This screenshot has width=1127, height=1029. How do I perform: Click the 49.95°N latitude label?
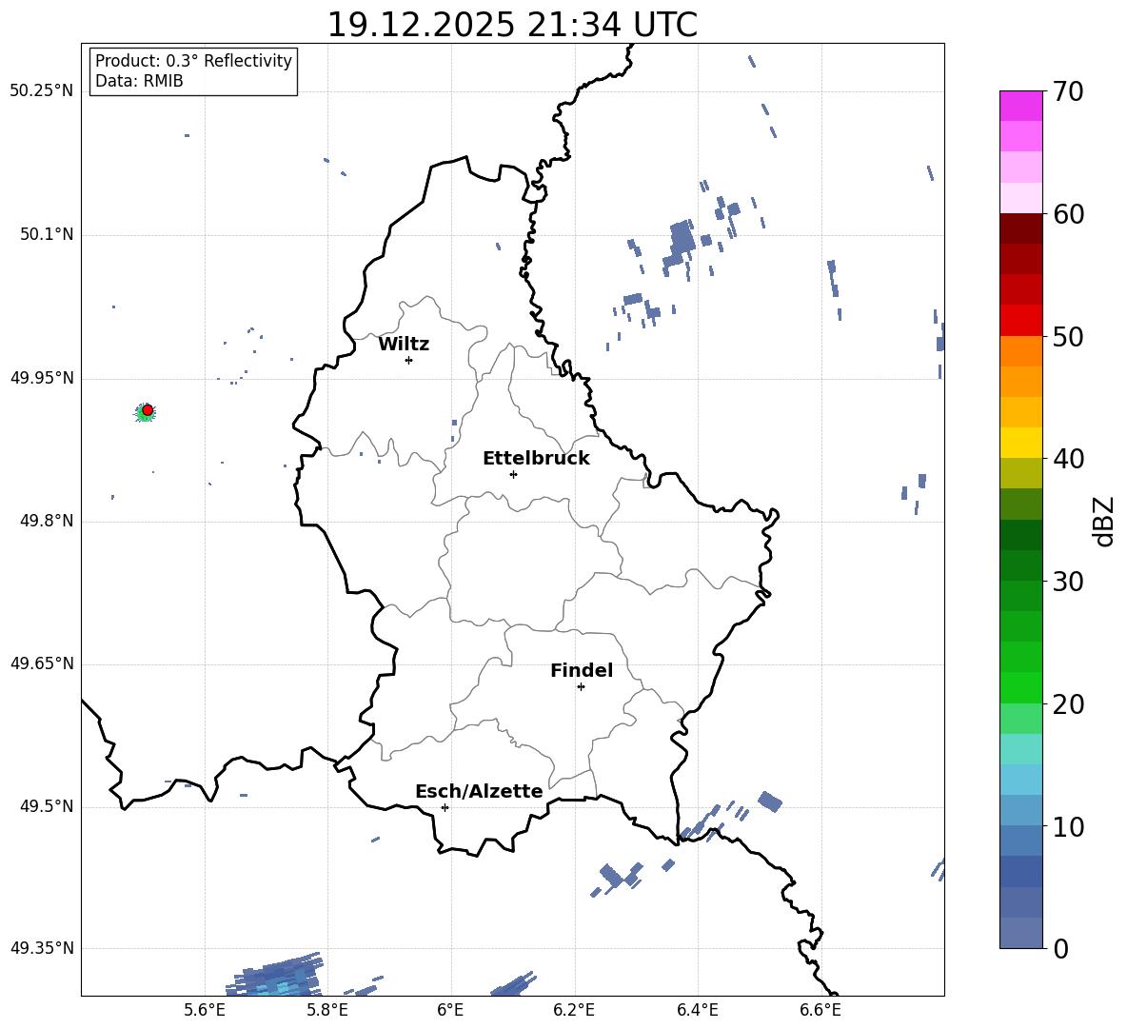click(x=42, y=378)
